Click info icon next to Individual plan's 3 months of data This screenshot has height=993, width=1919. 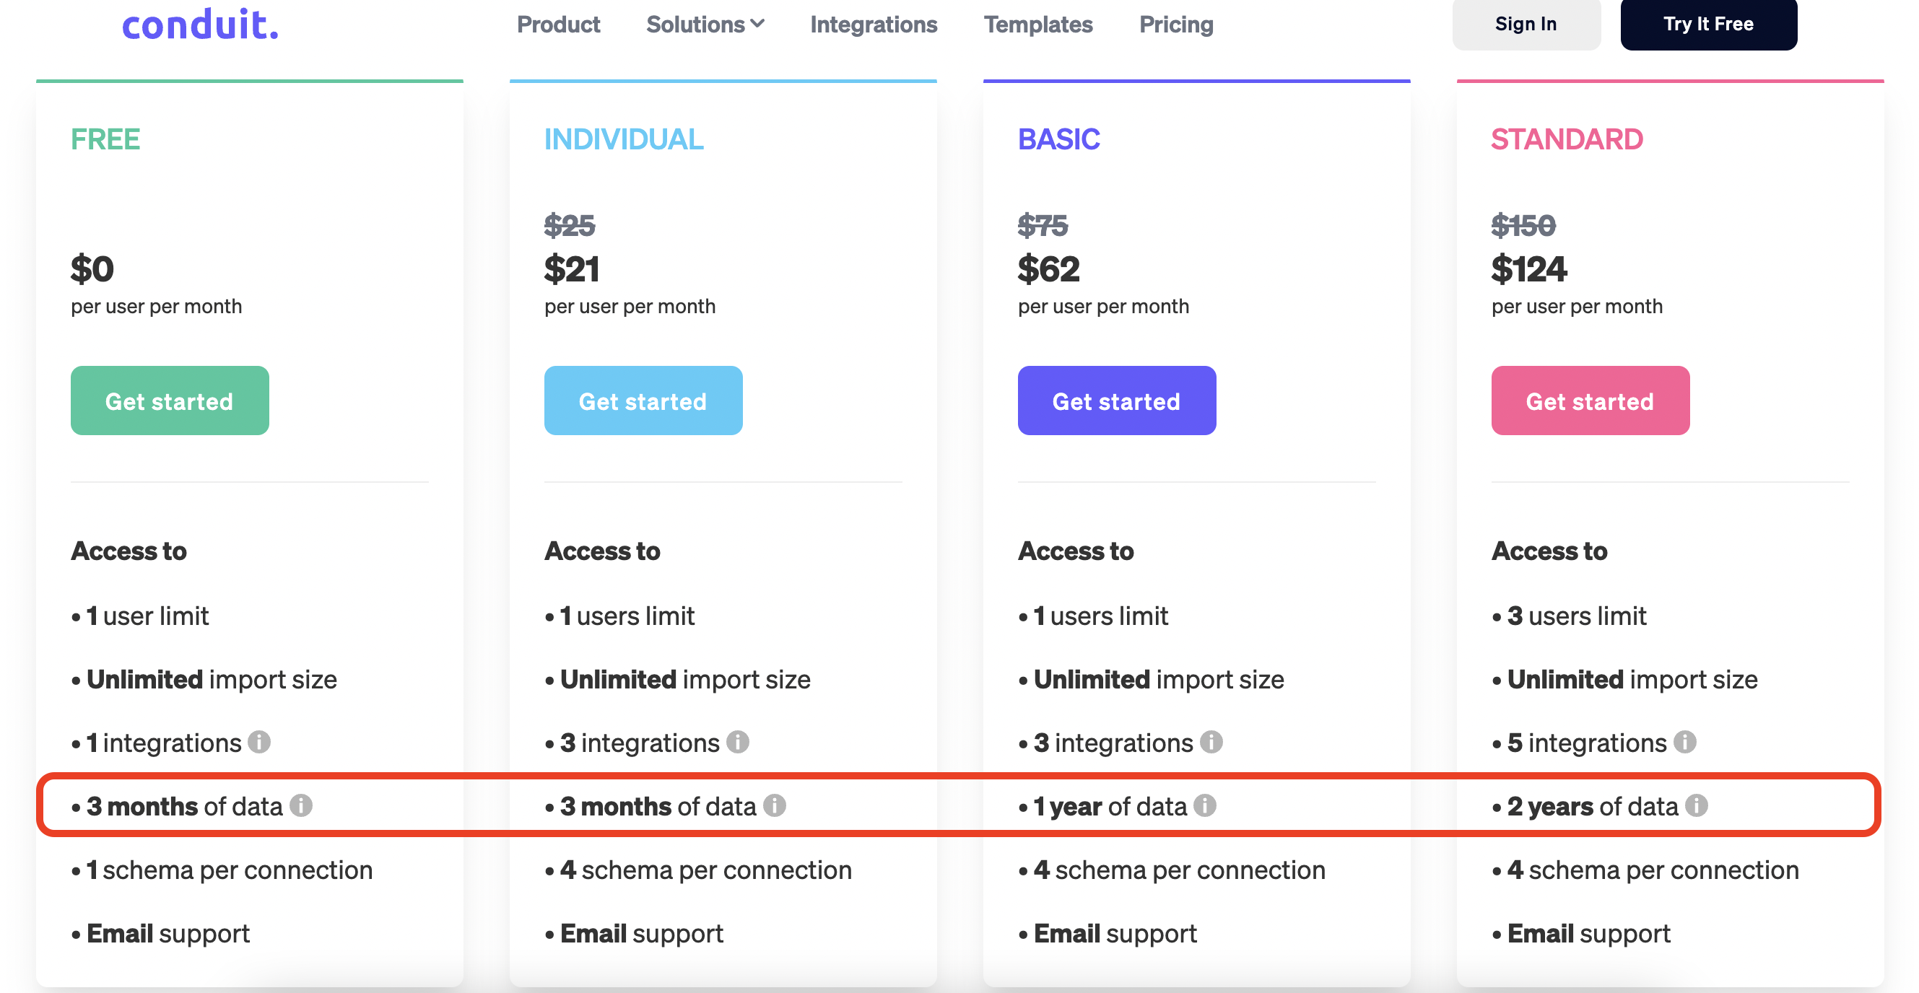[x=775, y=805]
